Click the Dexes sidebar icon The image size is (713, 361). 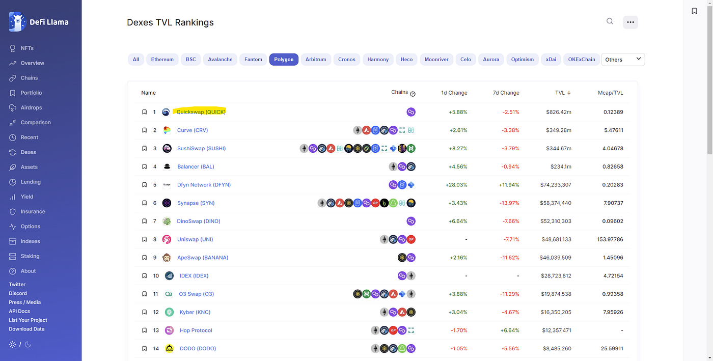click(x=13, y=152)
